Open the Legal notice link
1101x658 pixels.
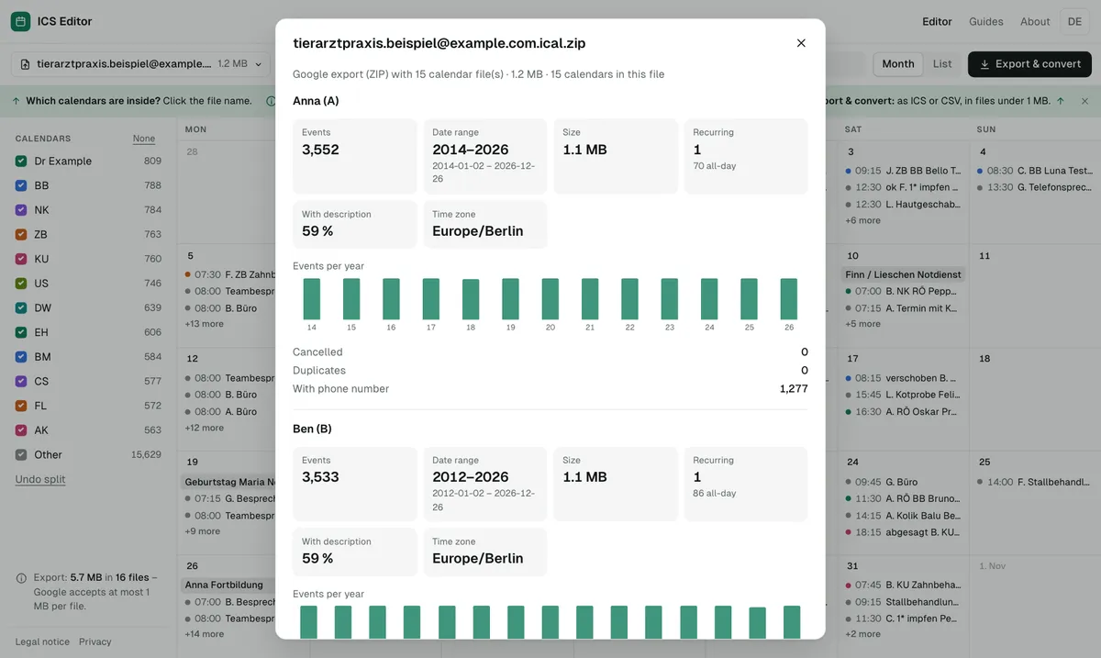pos(42,641)
